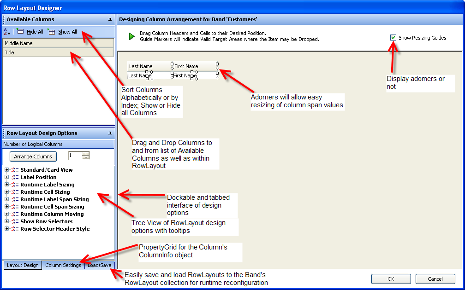465x290 pixels.
Task: Select the Runtime Label Sizing tree item
Action: 48,185
